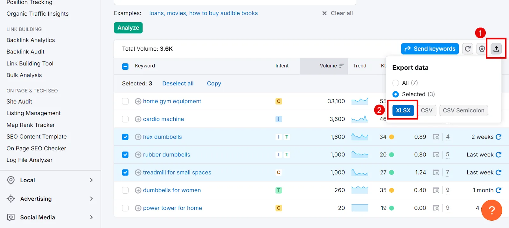Check the dumbbells for women row checkbox

(x=125, y=190)
